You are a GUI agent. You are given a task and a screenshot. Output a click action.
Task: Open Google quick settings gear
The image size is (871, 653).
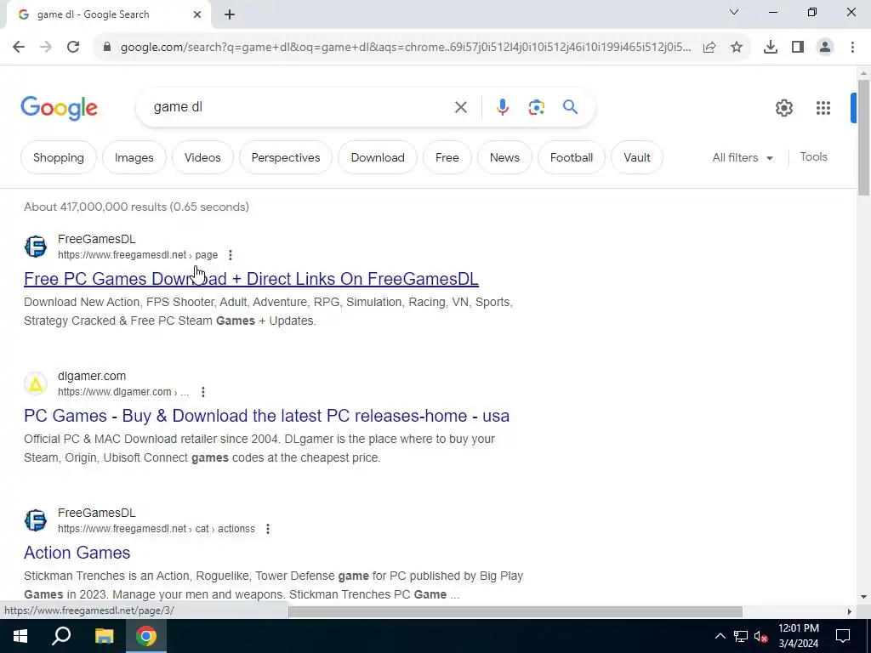(x=783, y=108)
